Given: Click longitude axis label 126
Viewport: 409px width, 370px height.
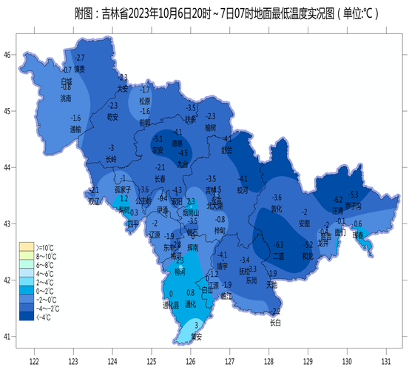Looking at the screenshot, I should tap(191, 362).
